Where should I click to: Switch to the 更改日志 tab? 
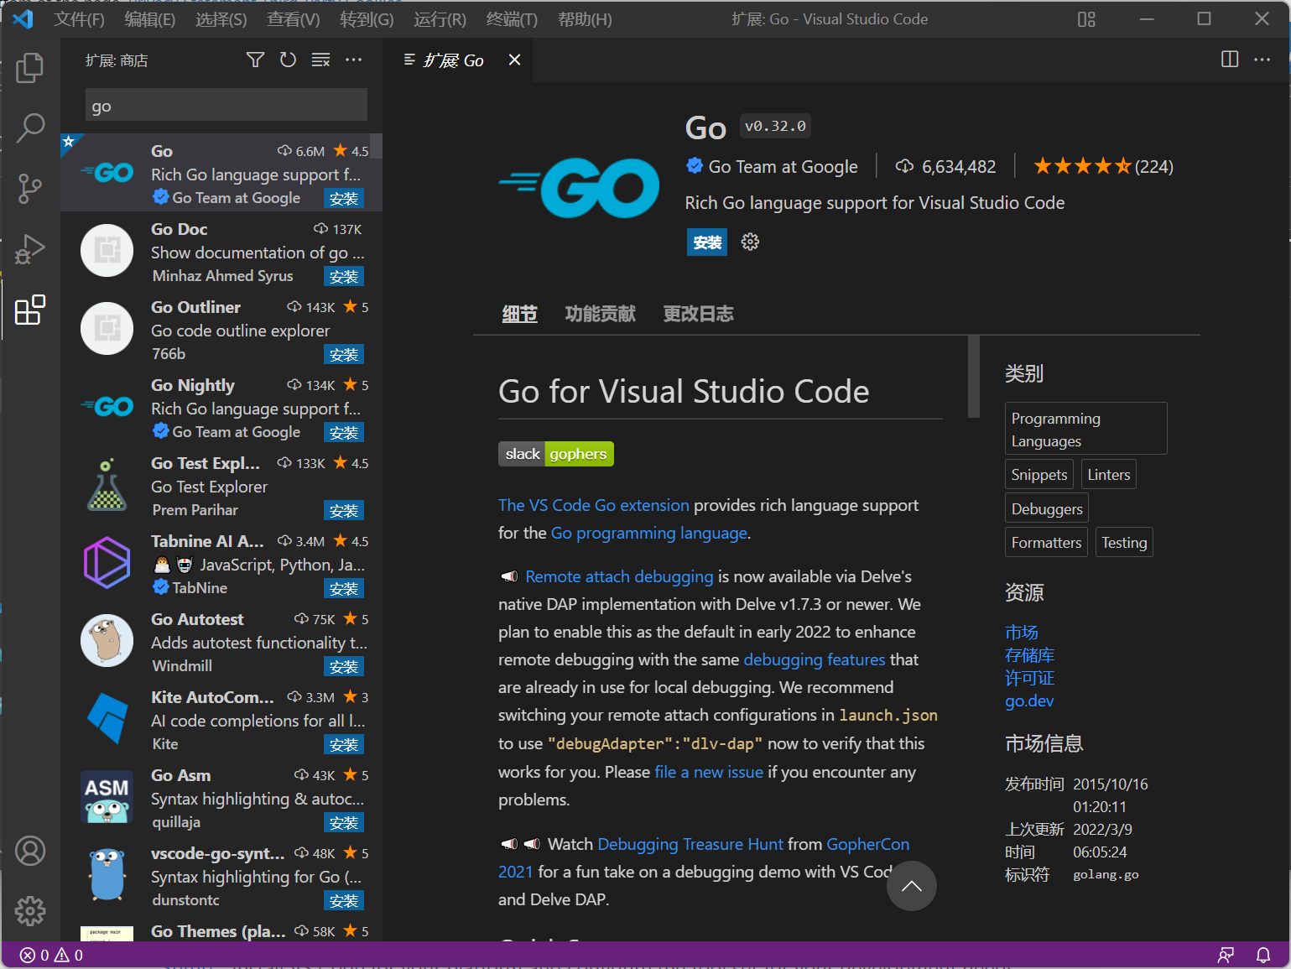(698, 313)
